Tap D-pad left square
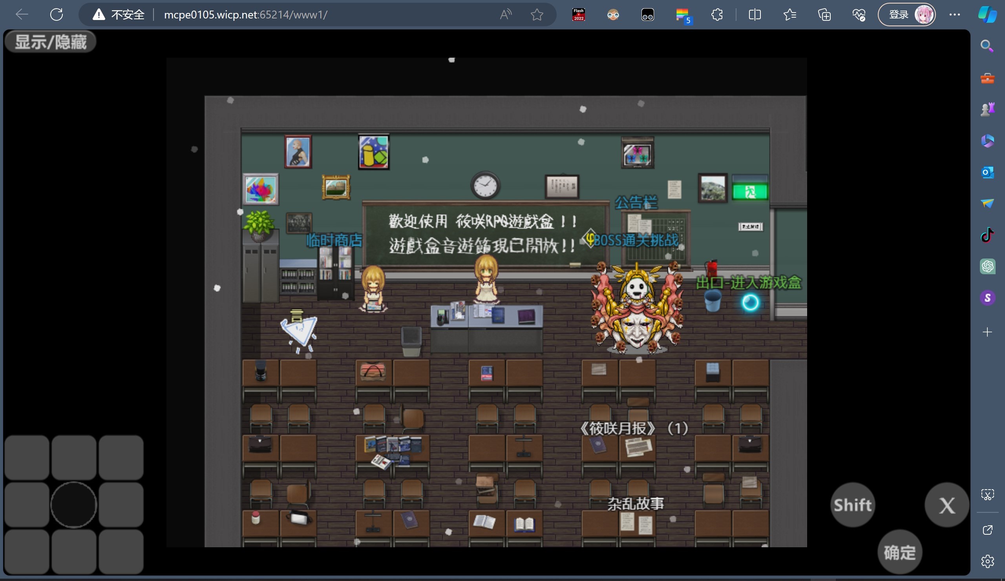 coord(27,505)
